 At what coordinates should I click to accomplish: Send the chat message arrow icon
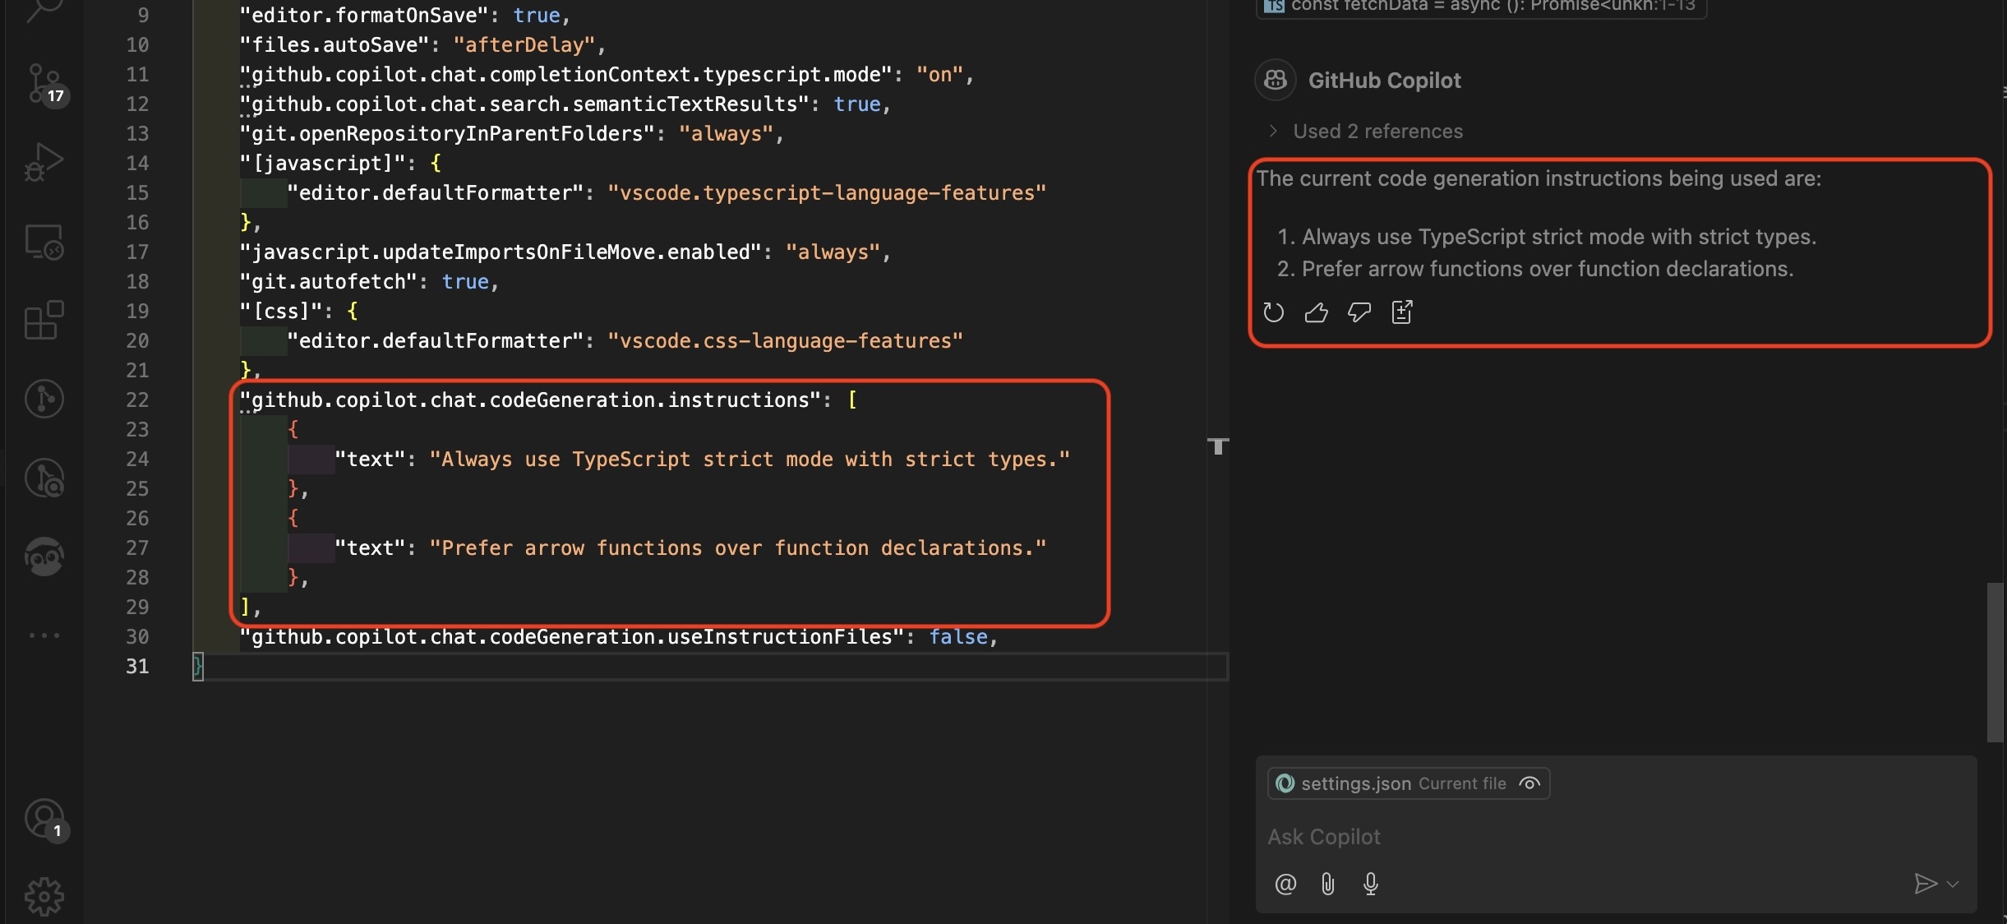(1925, 884)
